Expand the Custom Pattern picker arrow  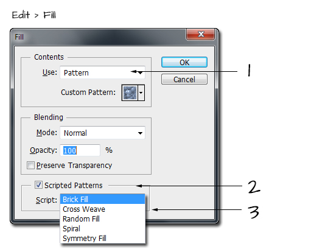tap(141, 93)
